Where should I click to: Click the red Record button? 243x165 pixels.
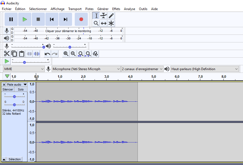tap(81, 19)
